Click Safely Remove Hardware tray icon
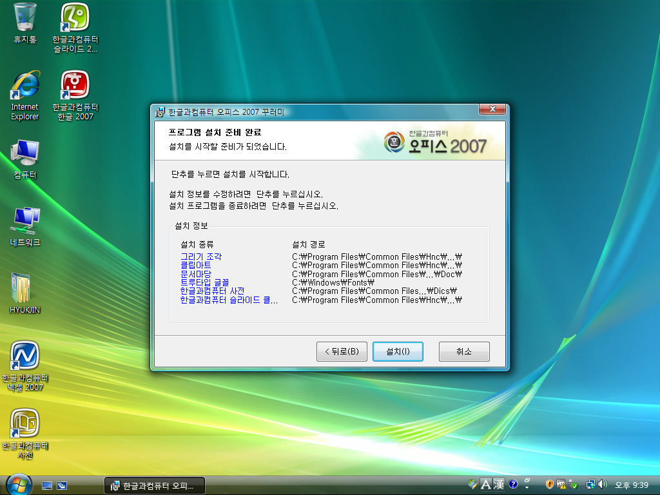 [572, 485]
